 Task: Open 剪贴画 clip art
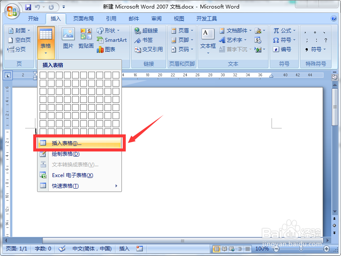pyautogui.click(x=86, y=38)
